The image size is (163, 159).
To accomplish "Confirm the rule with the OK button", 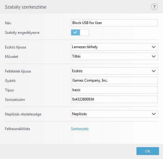I will (x=148, y=151).
